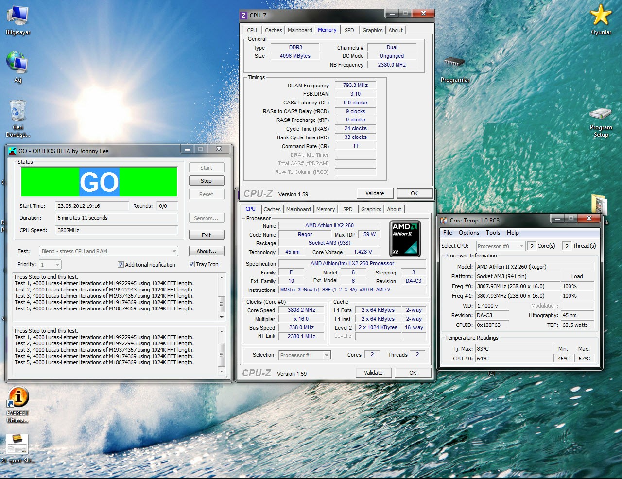Switch to SPD tab in upper CPU-Z window

pyautogui.click(x=349, y=30)
